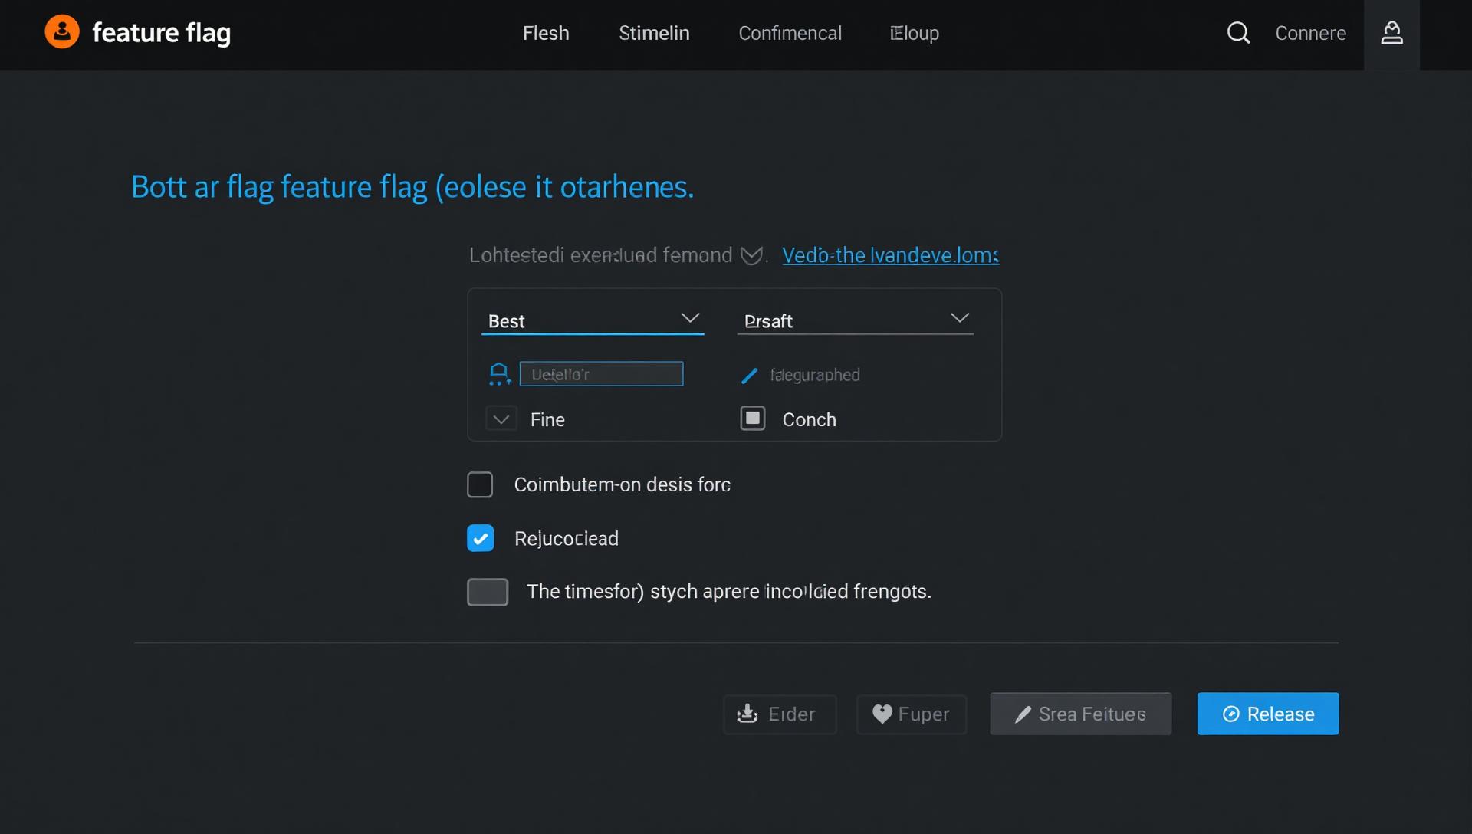Expand the Fine chevron box
Screen dimensions: 1472x834
pyautogui.click(x=501, y=420)
